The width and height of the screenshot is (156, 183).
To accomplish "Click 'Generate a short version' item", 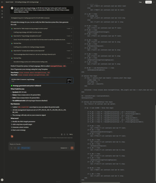I will point(20,127).
